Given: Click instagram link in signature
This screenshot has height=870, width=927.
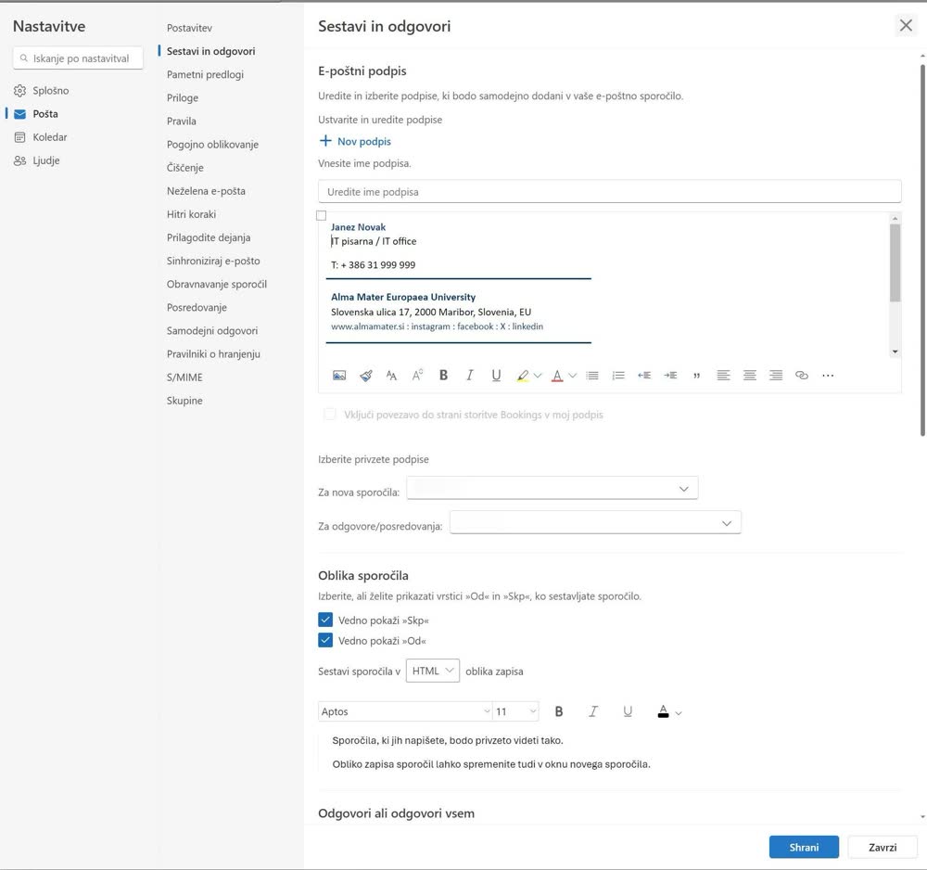Looking at the screenshot, I should pos(430,326).
